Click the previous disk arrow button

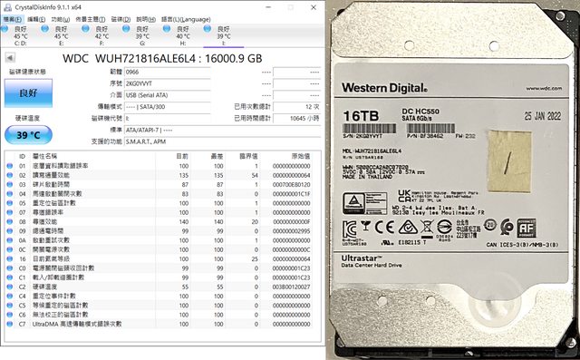coord(10,58)
